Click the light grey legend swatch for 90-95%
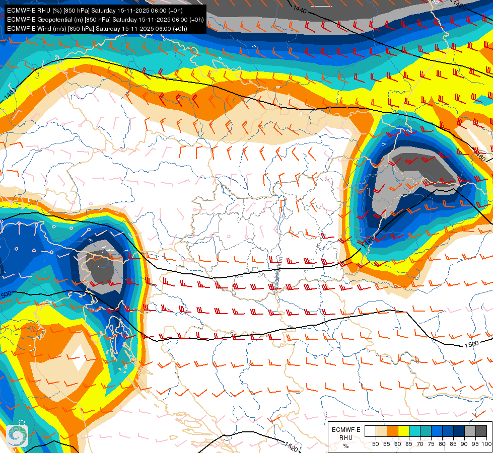Viewport: 493px width, 453px height. coord(470,431)
